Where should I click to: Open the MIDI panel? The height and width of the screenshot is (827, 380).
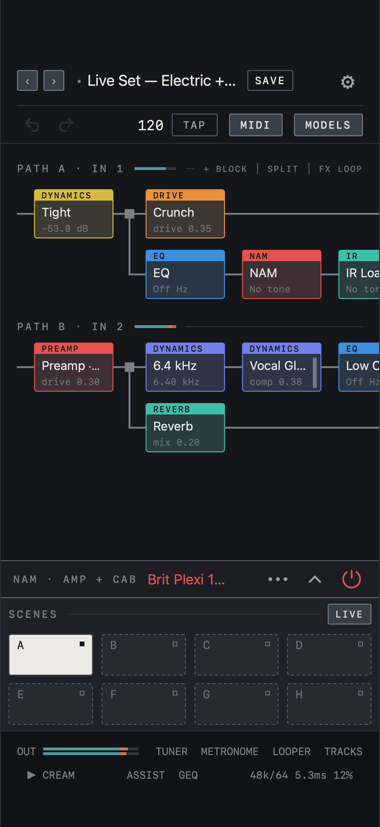(x=256, y=125)
